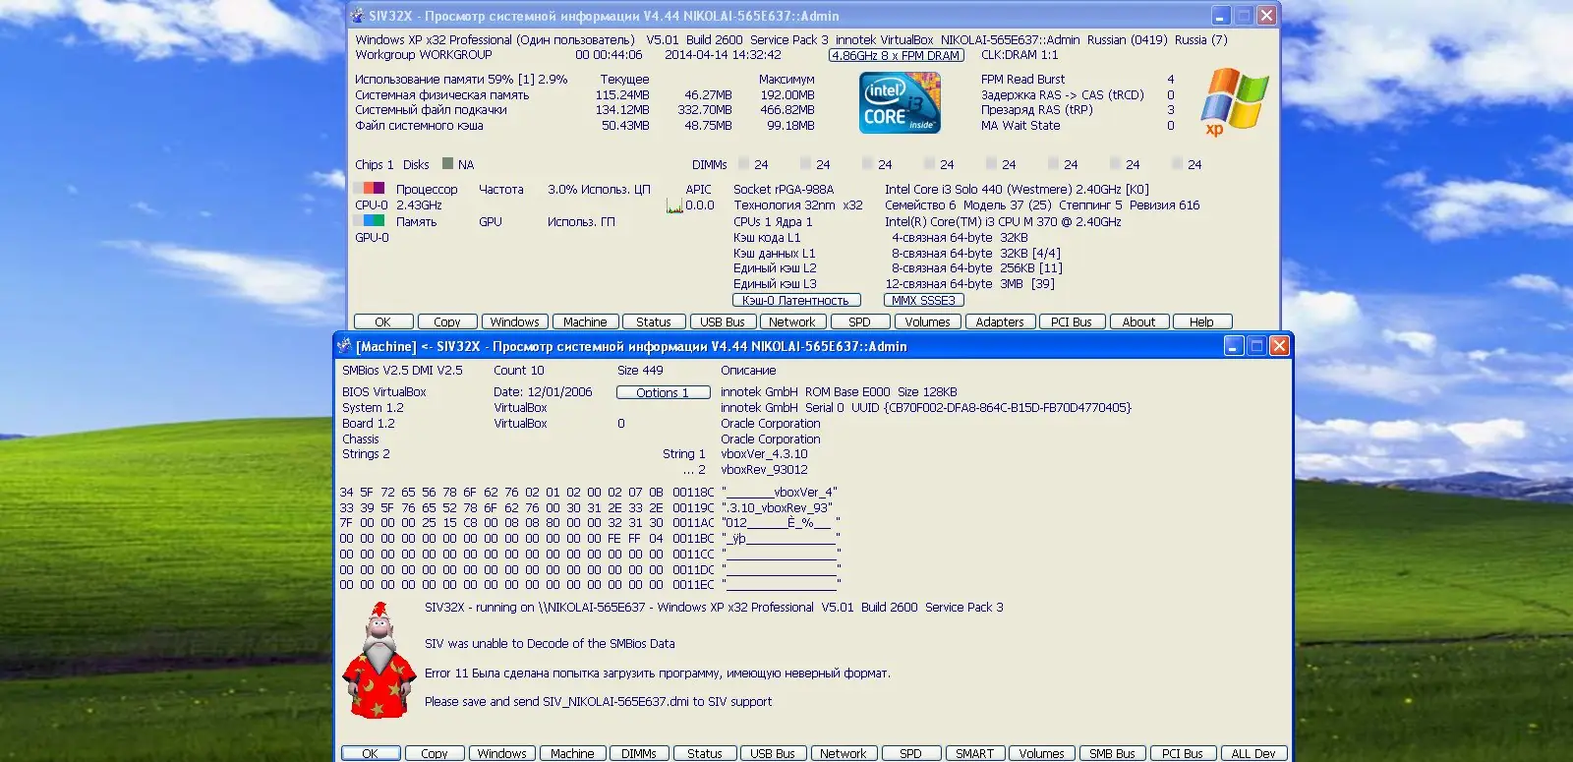
Task: Click Copy in the Machine window
Action: coord(435,753)
